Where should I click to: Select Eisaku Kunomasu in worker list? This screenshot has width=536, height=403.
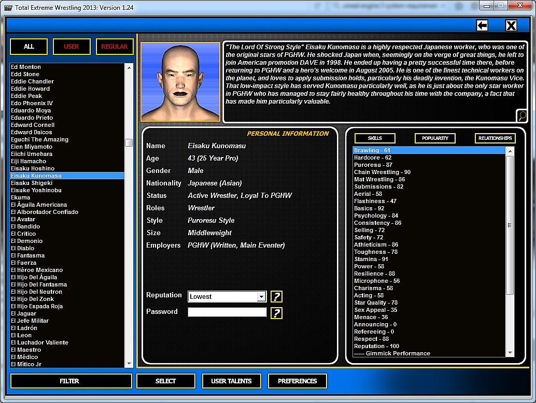67,176
